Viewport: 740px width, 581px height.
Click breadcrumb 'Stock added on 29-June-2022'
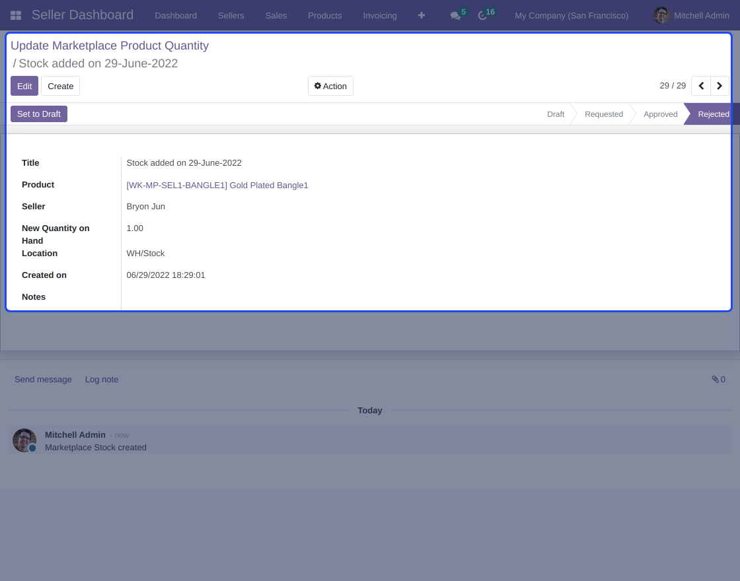[x=98, y=63]
